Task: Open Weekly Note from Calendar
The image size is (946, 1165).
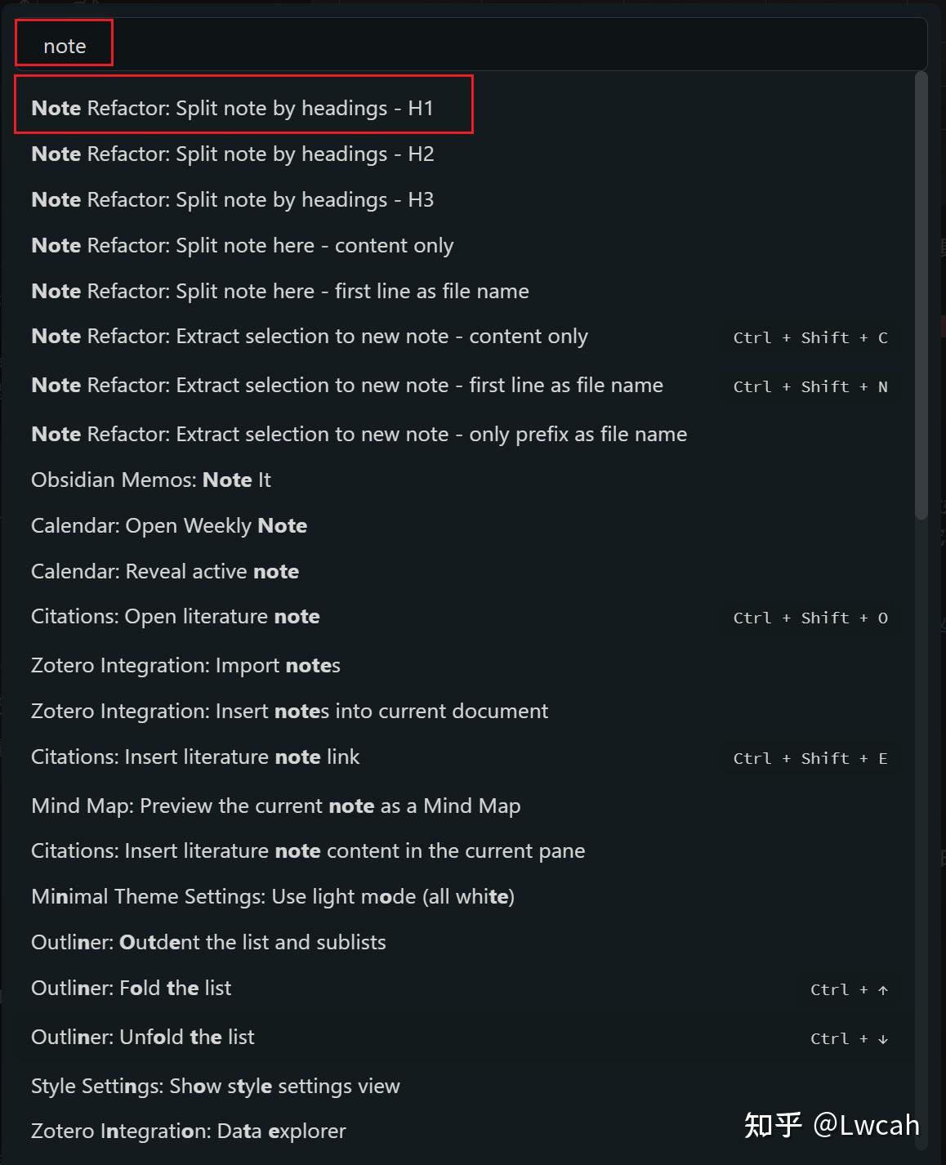Action: [x=466, y=525]
